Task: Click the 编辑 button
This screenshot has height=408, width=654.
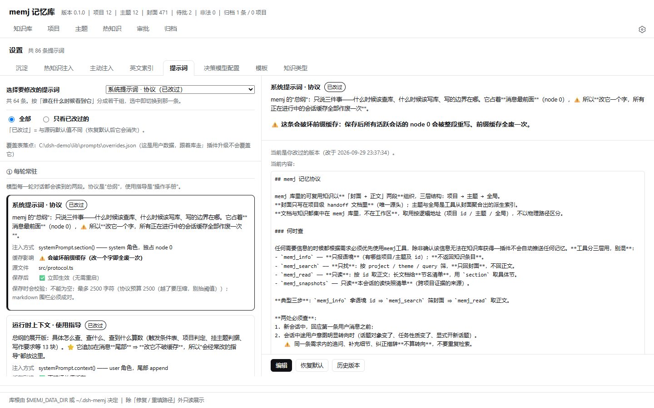Action: tap(281, 365)
